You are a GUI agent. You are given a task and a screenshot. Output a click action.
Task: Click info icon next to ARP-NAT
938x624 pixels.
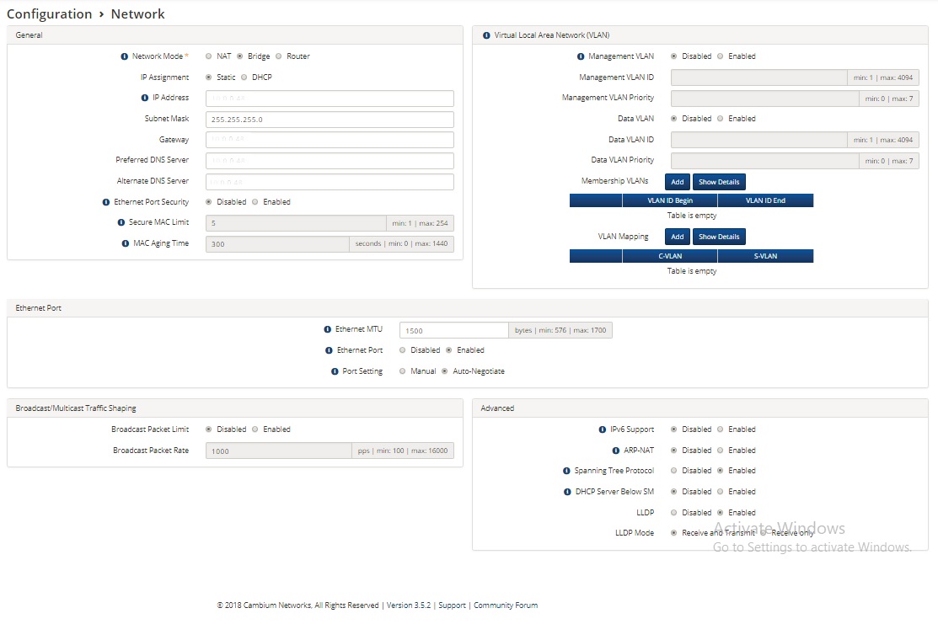pyautogui.click(x=615, y=450)
